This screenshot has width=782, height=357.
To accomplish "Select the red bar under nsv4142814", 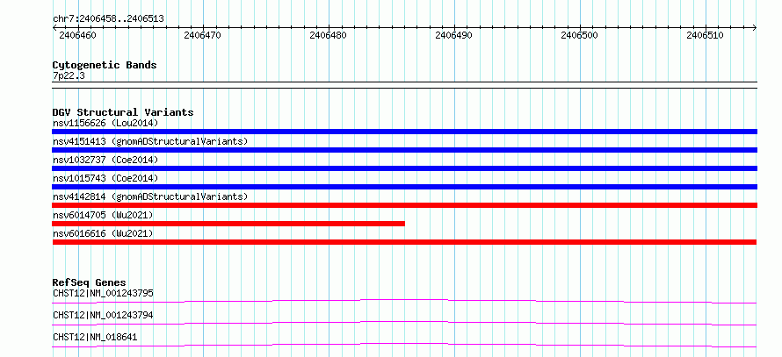I will [x=404, y=205].
